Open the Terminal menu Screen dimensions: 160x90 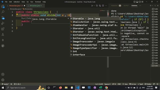38,2
